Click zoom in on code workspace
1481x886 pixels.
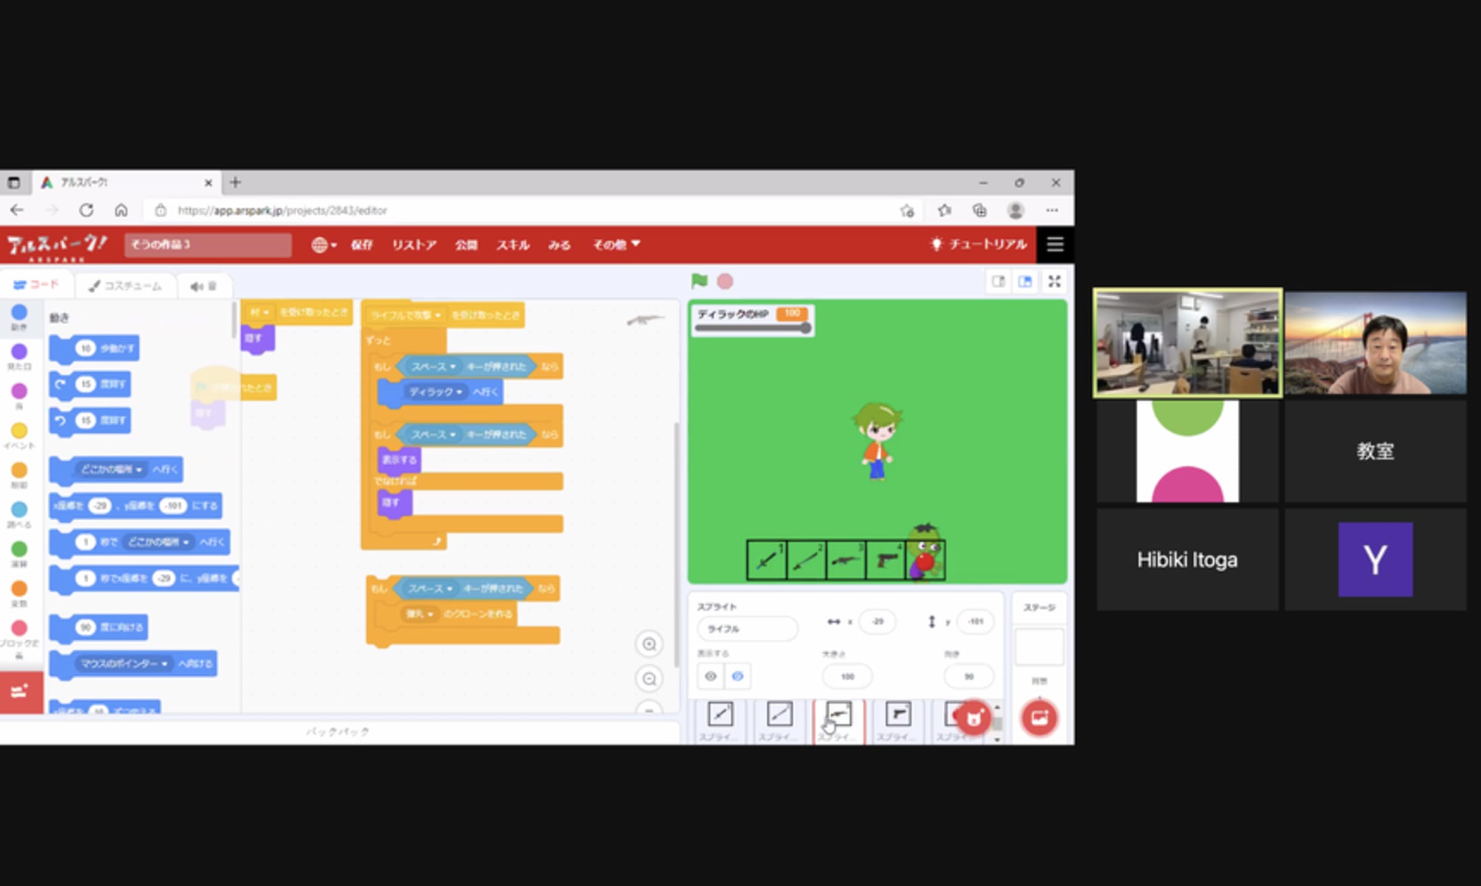tap(649, 644)
